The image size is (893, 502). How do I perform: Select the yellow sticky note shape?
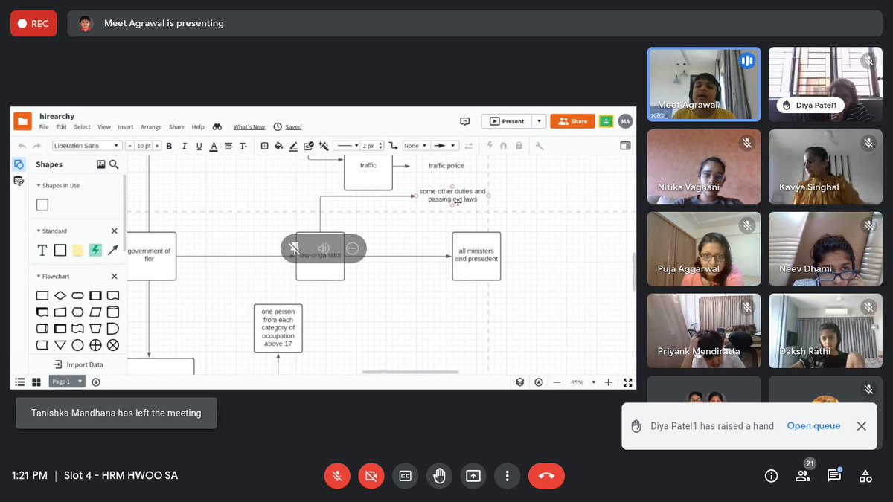coord(77,251)
